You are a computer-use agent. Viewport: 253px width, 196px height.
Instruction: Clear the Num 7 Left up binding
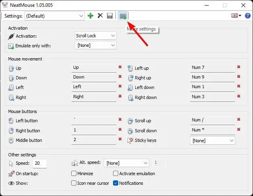[x=239, y=67]
